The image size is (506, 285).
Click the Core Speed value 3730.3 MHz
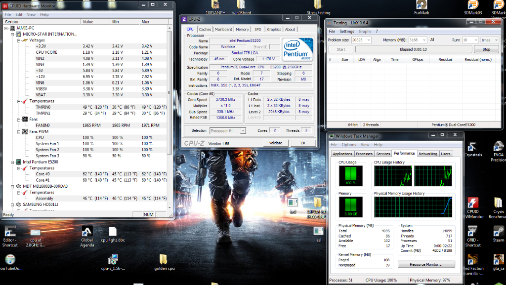pyautogui.click(x=225, y=100)
